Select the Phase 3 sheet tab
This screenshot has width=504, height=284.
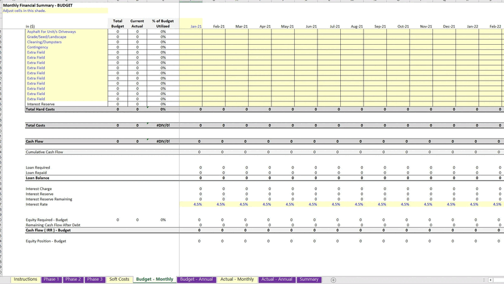coord(94,279)
